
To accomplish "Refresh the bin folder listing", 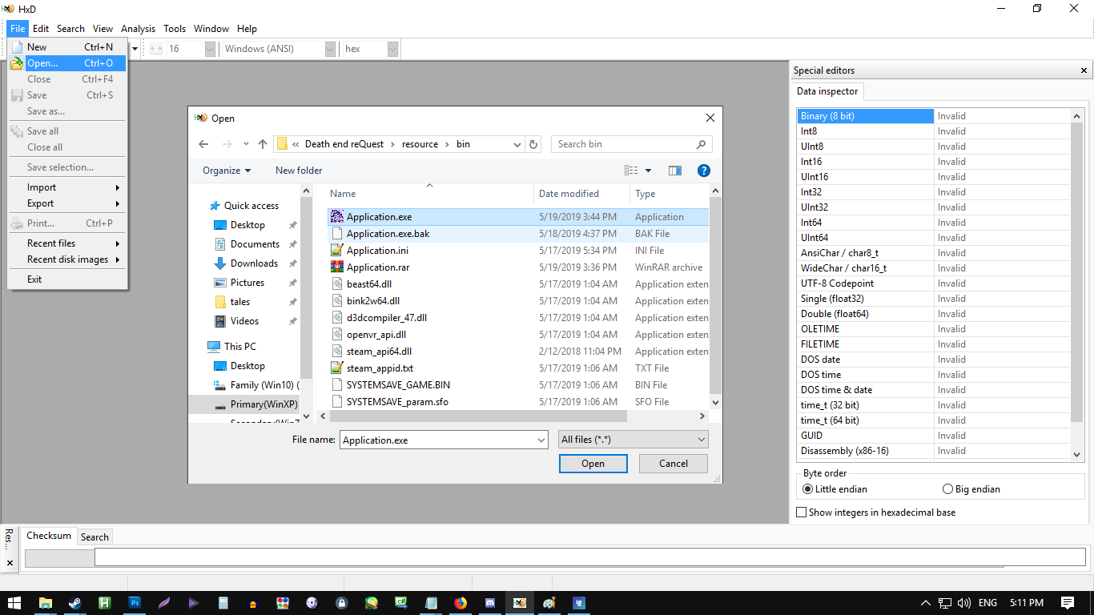I will [x=534, y=144].
